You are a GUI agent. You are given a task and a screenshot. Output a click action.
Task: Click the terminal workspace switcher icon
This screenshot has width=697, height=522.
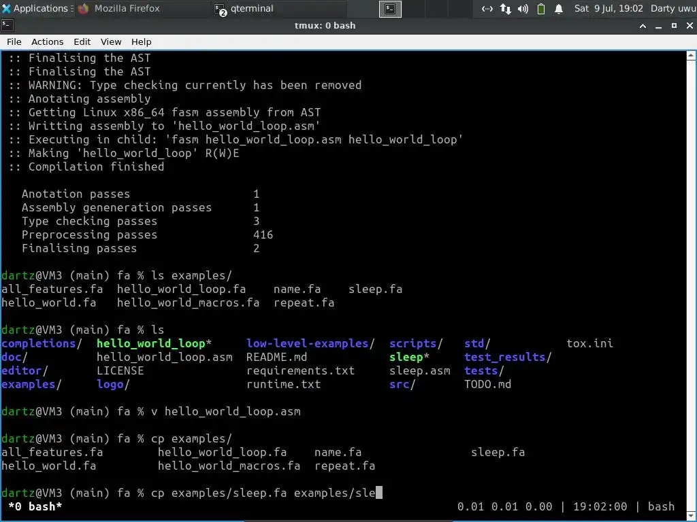(390, 9)
